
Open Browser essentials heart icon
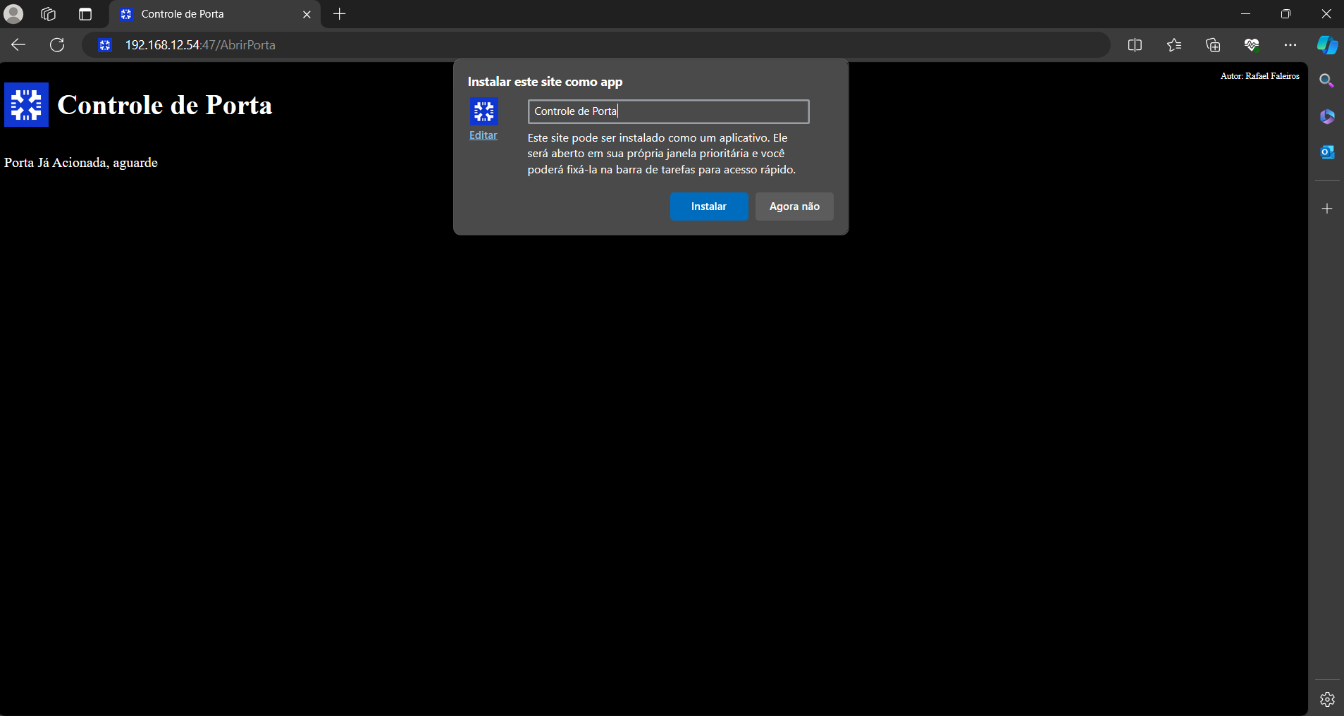(x=1251, y=45)
